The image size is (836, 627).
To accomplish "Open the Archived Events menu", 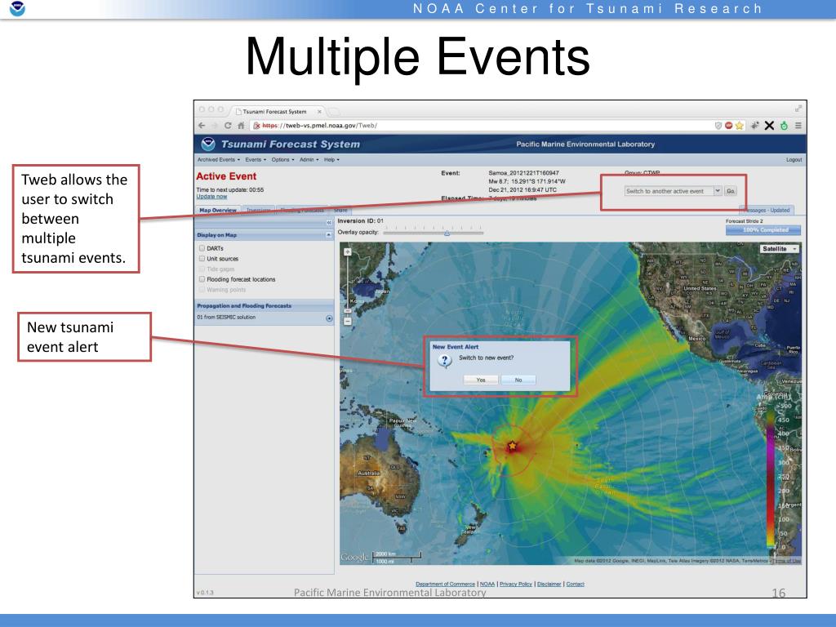I will 219,159.
